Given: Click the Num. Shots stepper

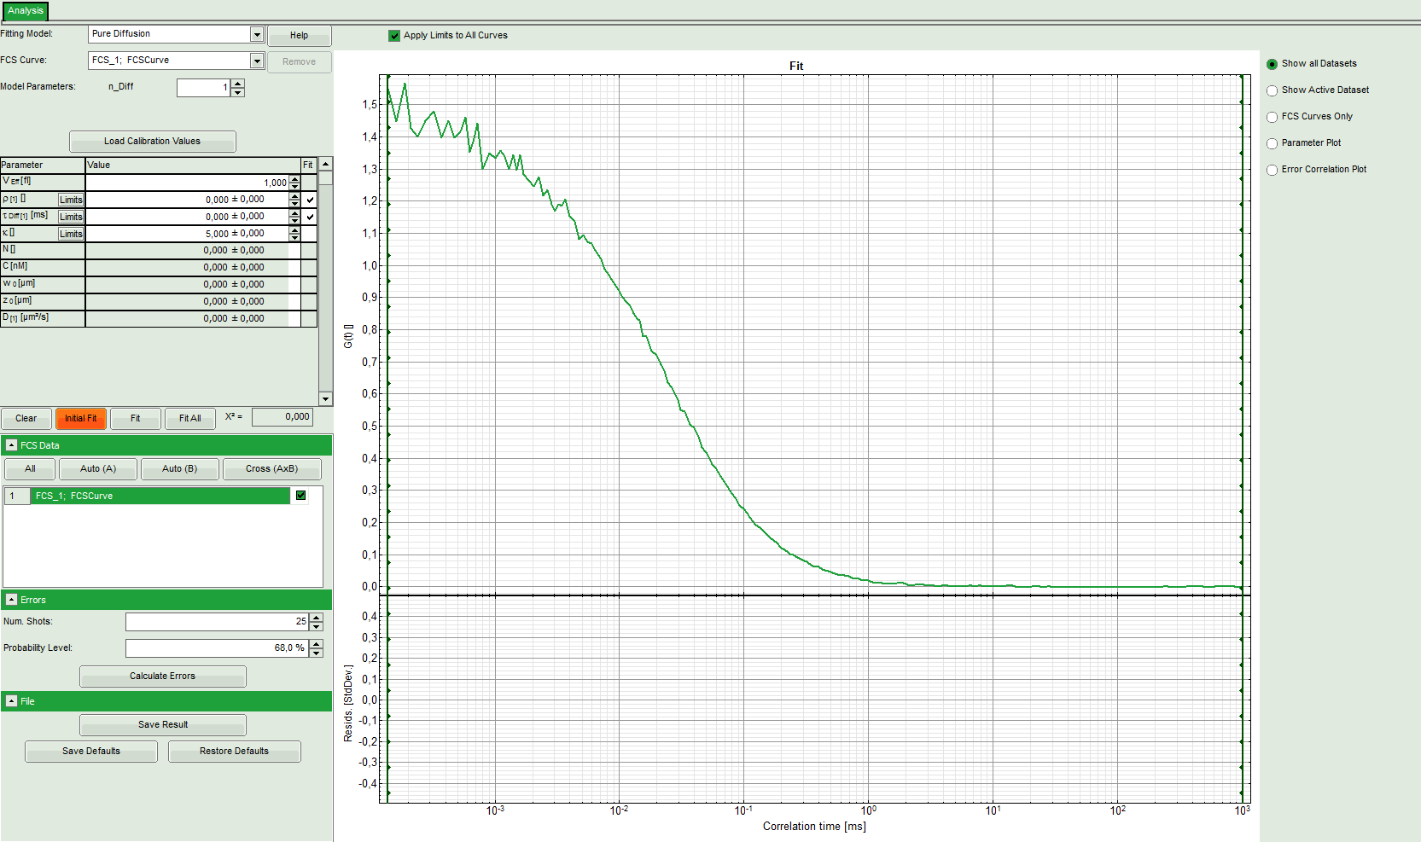Looking at the screenshot, I should click(317, 622).
